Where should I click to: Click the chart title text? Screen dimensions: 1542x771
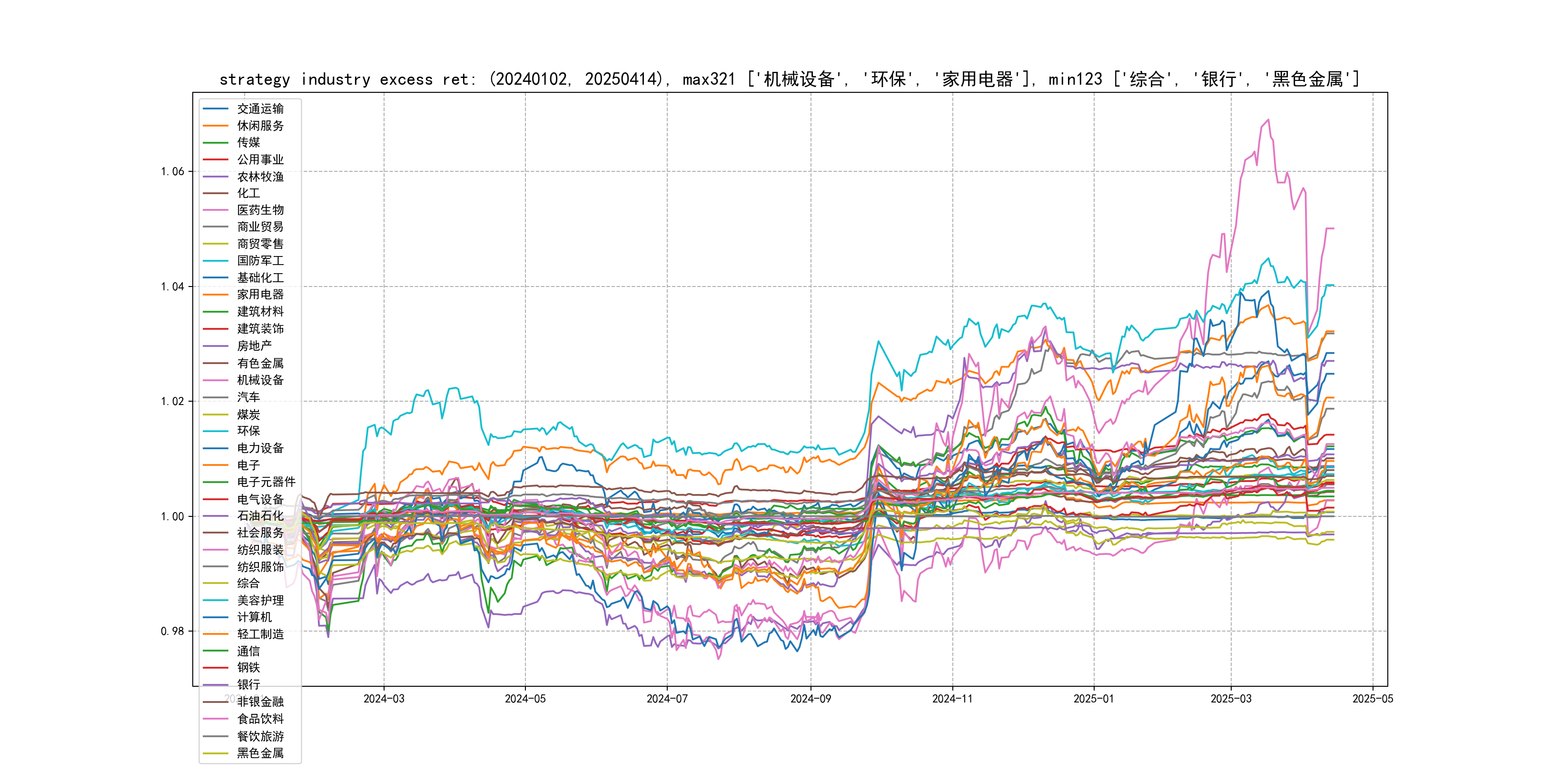click(790, 79)
